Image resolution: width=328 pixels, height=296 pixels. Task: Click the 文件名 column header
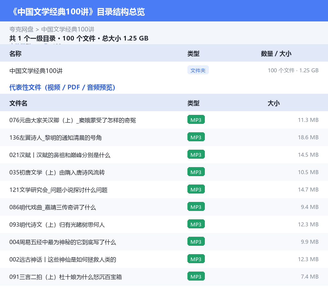(x=18, y=103)
